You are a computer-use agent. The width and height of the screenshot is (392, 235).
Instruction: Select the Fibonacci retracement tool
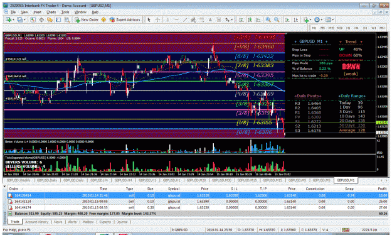coord(202,19)
